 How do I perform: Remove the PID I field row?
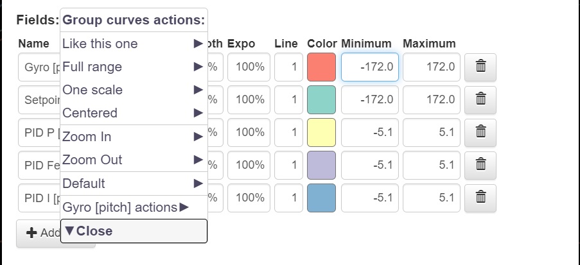point(480,198)
